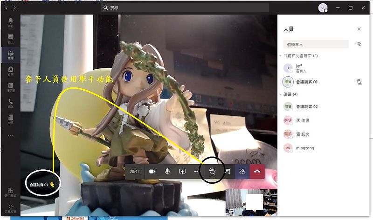Viewport: 373px width, 220px height.
Task: Select suggested person mingzong
Action: pos(322,148)
